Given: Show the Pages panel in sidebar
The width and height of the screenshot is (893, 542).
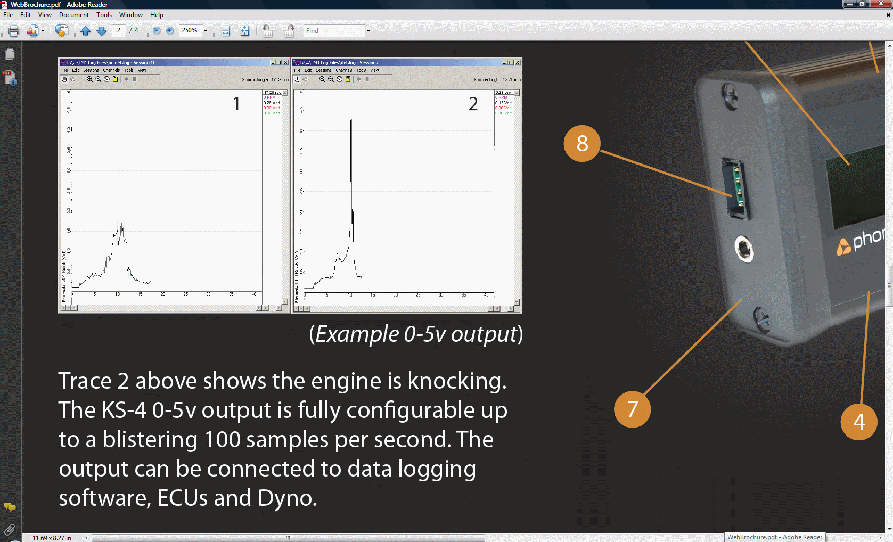Looking at the screenshot, I should click(x=10, y=54).
